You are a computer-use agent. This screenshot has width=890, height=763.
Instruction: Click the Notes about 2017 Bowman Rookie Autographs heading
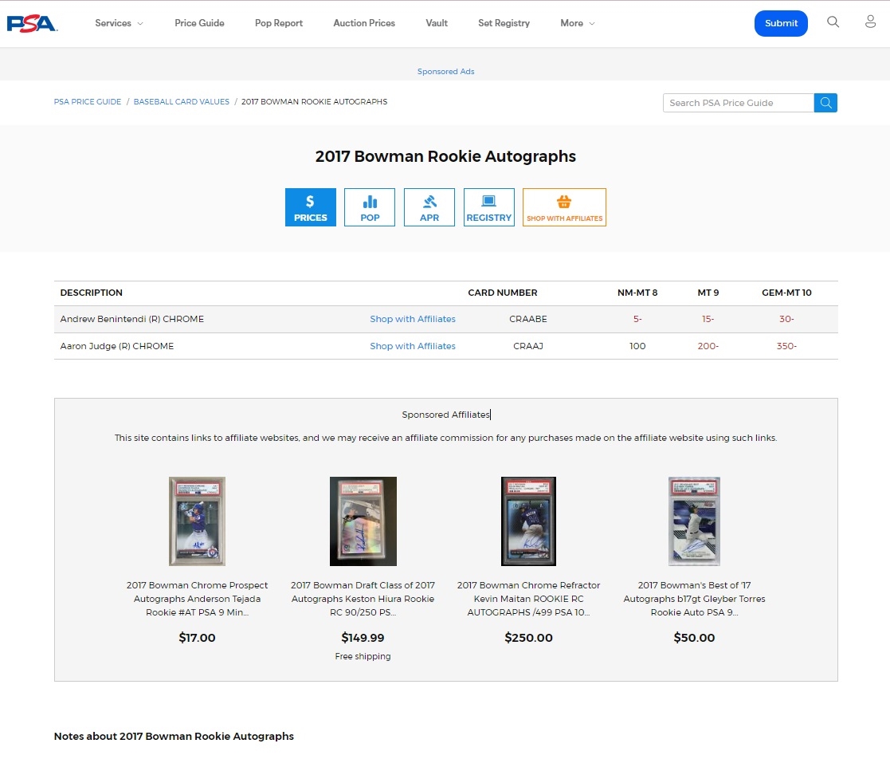[x=174, y=737]
